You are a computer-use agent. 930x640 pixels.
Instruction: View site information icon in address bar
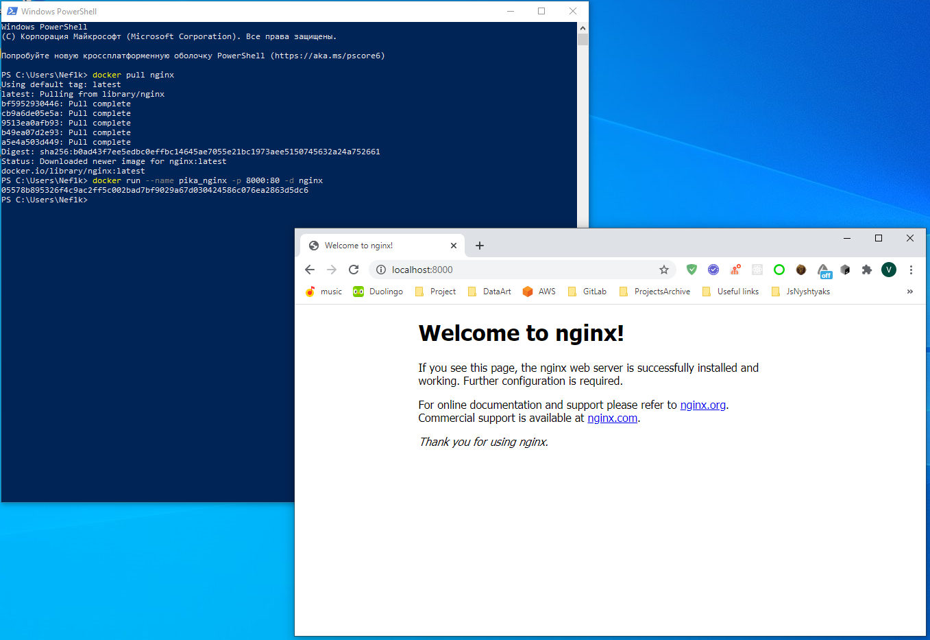(381, 270)
